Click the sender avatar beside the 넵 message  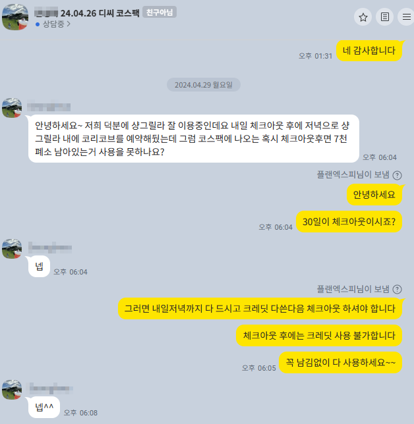click(12, 249)
